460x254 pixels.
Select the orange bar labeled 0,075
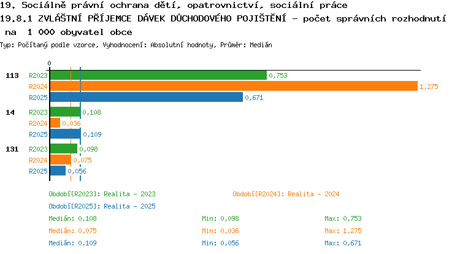[x=61, y=160]
